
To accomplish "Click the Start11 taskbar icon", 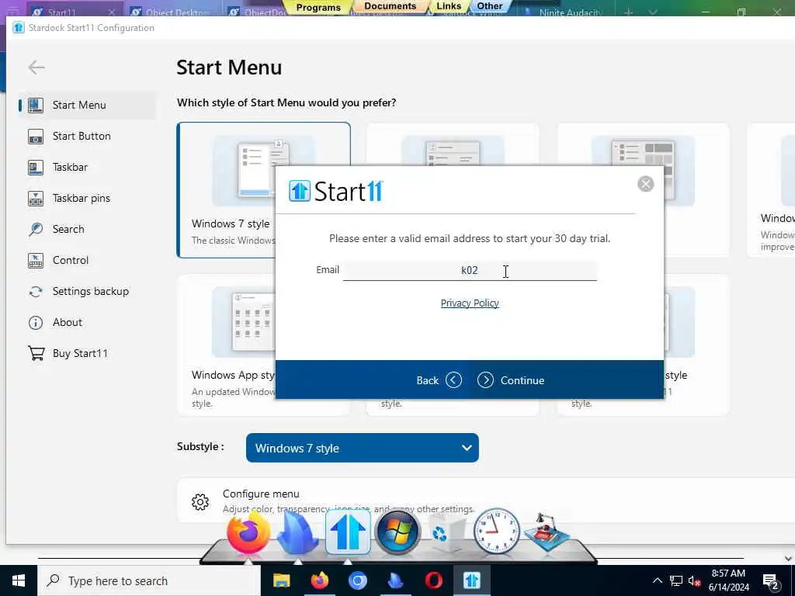I will 471,580.
